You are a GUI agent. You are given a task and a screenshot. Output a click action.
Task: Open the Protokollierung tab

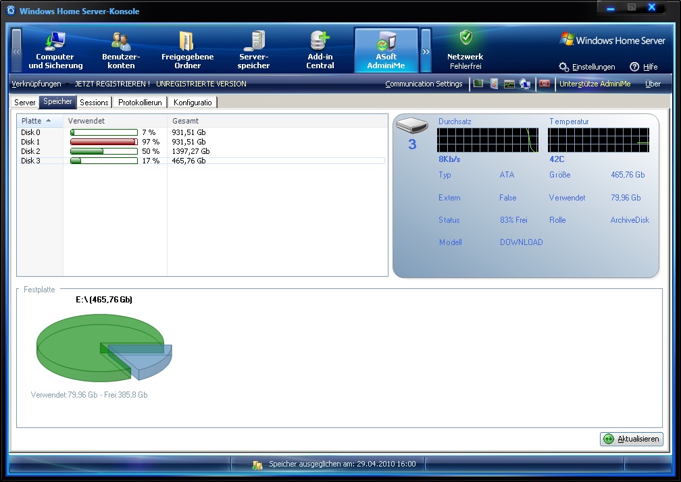click(140, 103)
